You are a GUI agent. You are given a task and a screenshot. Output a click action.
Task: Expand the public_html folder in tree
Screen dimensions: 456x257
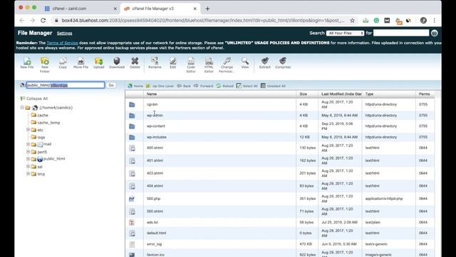(x=28, y=158)
